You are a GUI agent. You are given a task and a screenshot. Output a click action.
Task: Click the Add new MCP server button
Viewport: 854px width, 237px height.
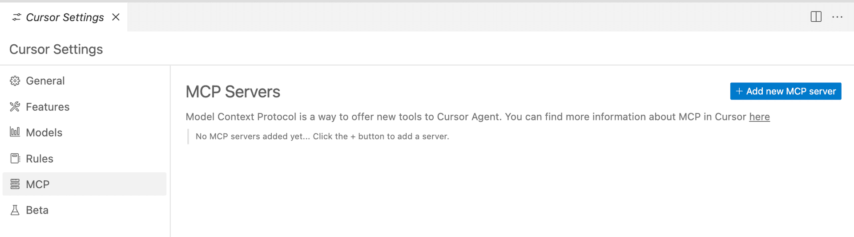coord(786,91)
